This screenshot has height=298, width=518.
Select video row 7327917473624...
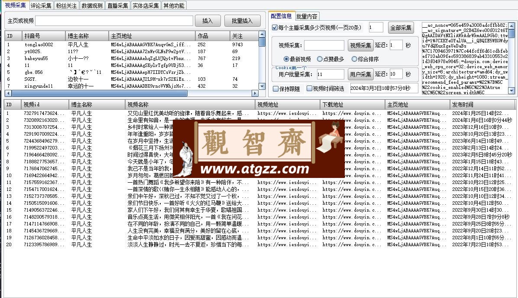tap(259, 113)
